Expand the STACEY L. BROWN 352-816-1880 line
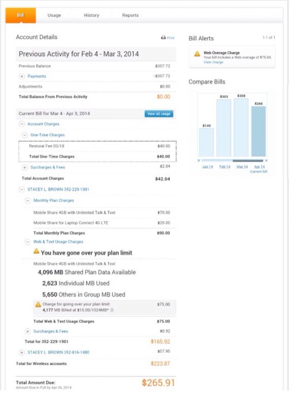 point(22,352)
